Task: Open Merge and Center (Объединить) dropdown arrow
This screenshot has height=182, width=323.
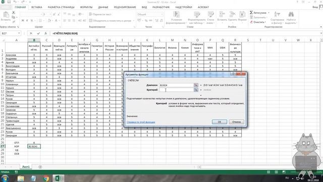Action: [133, 21]
